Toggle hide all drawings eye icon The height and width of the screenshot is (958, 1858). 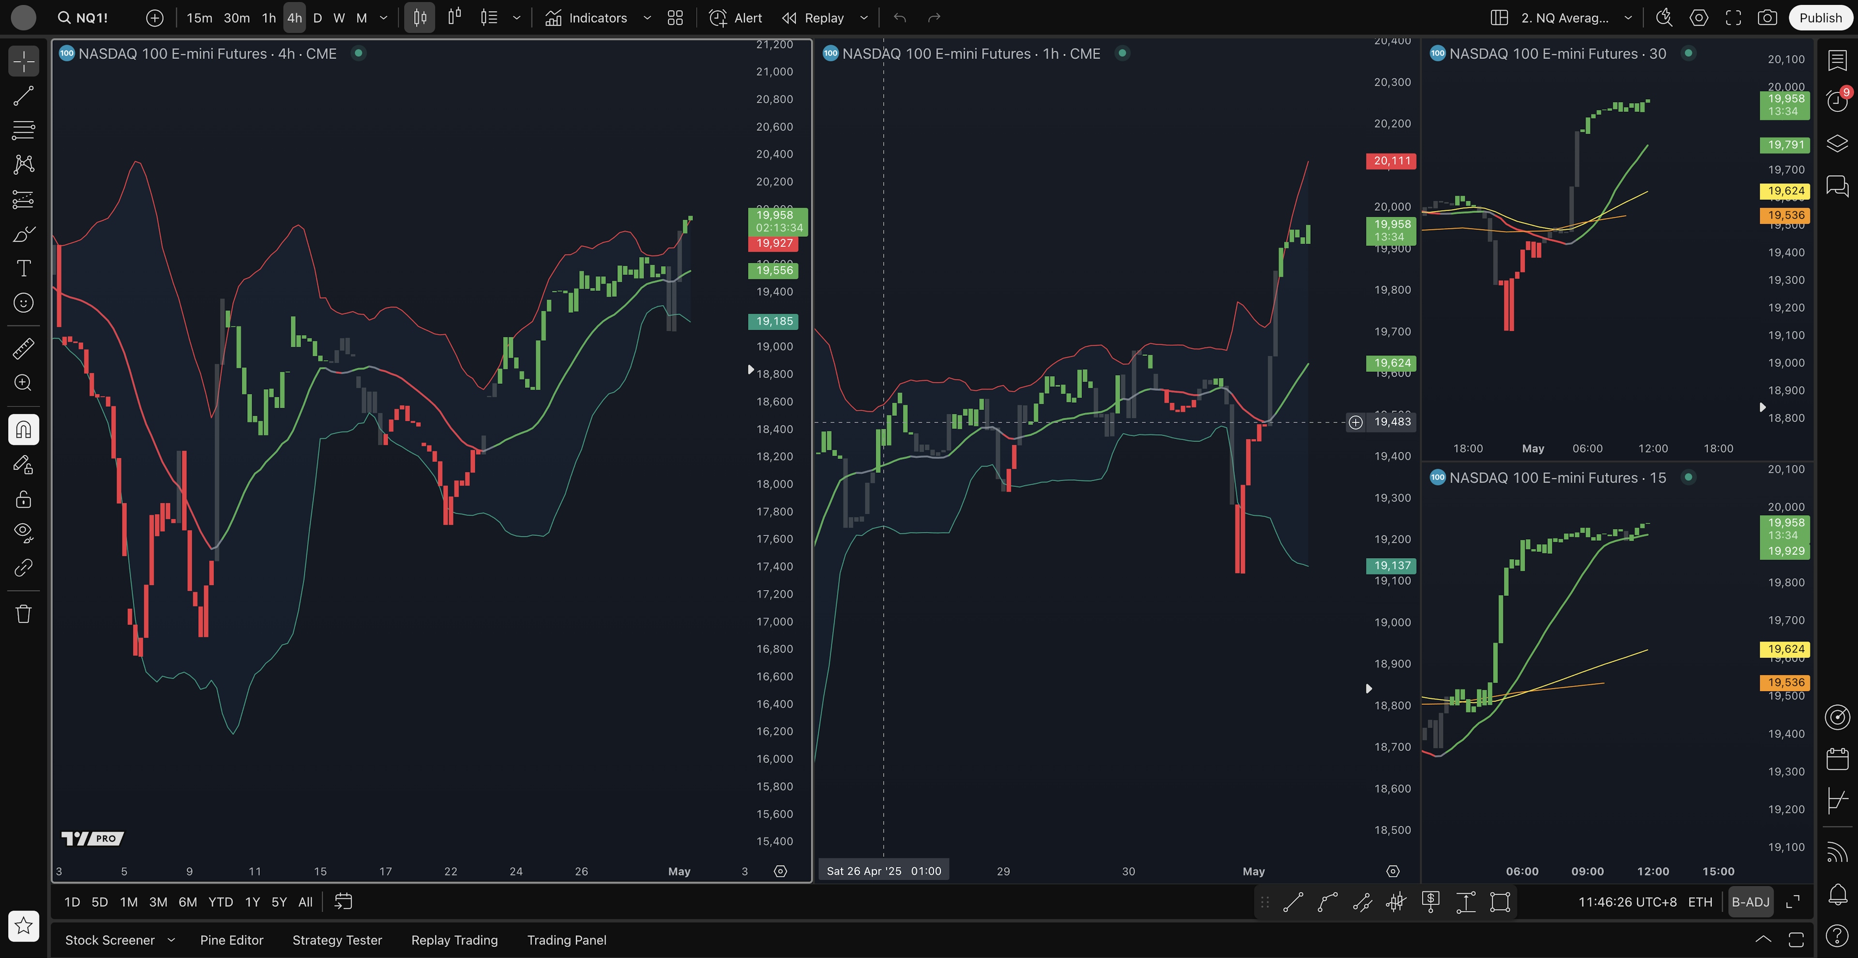pos(23,532)
